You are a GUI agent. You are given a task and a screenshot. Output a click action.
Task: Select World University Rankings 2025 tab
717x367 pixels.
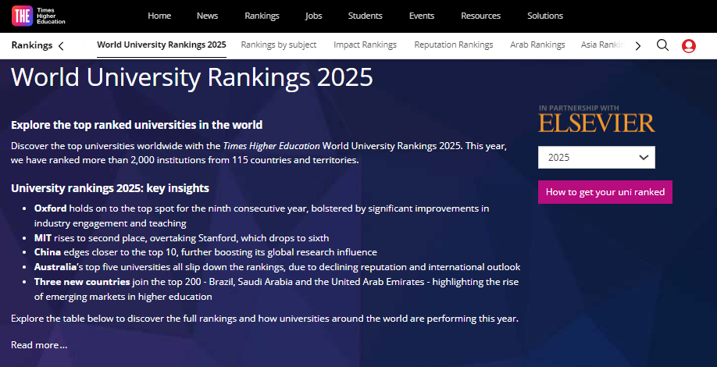(162, 45)
